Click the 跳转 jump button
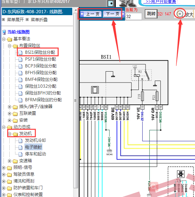Viewport: 195px width, 197px height. 151,14
